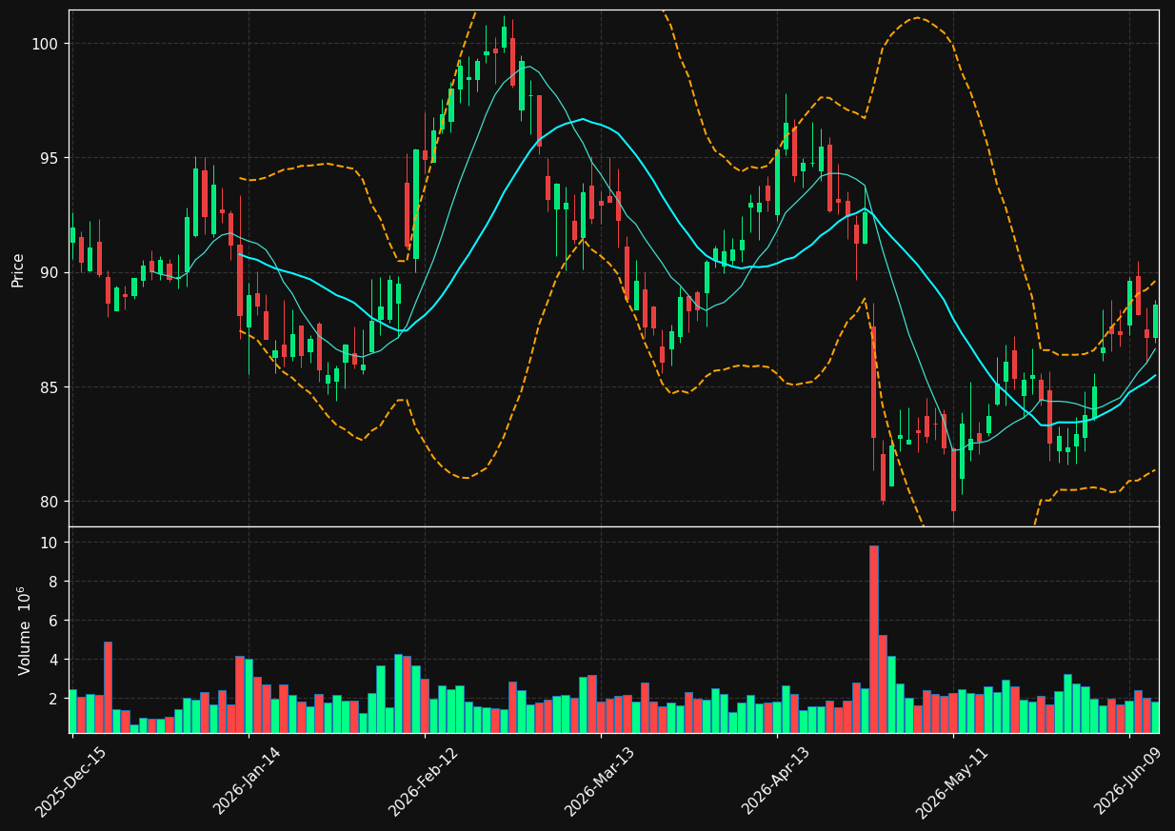Click the 2026-Jun-09 date label
The image size is (1175, 831).
[x=1129, y=782]
